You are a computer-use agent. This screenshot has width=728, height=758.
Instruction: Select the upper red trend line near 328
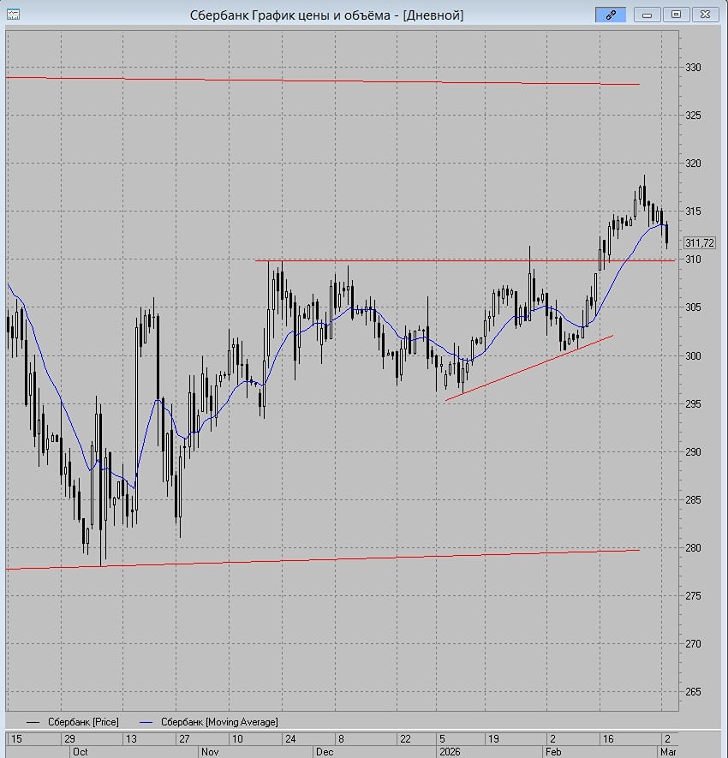coord(343,81)
